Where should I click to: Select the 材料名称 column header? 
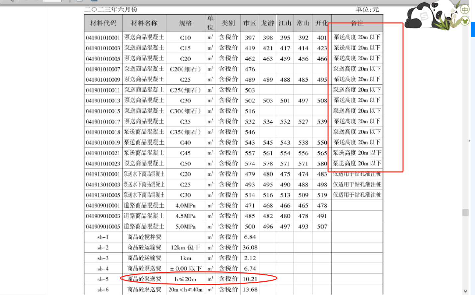[x=144, y=23]
